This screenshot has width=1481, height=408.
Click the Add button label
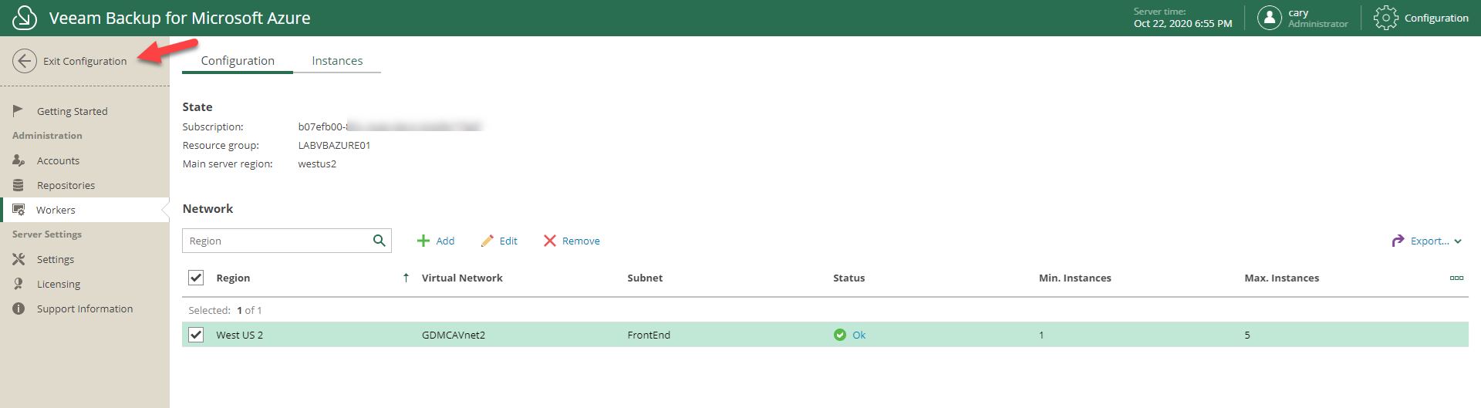pos(445,241)
